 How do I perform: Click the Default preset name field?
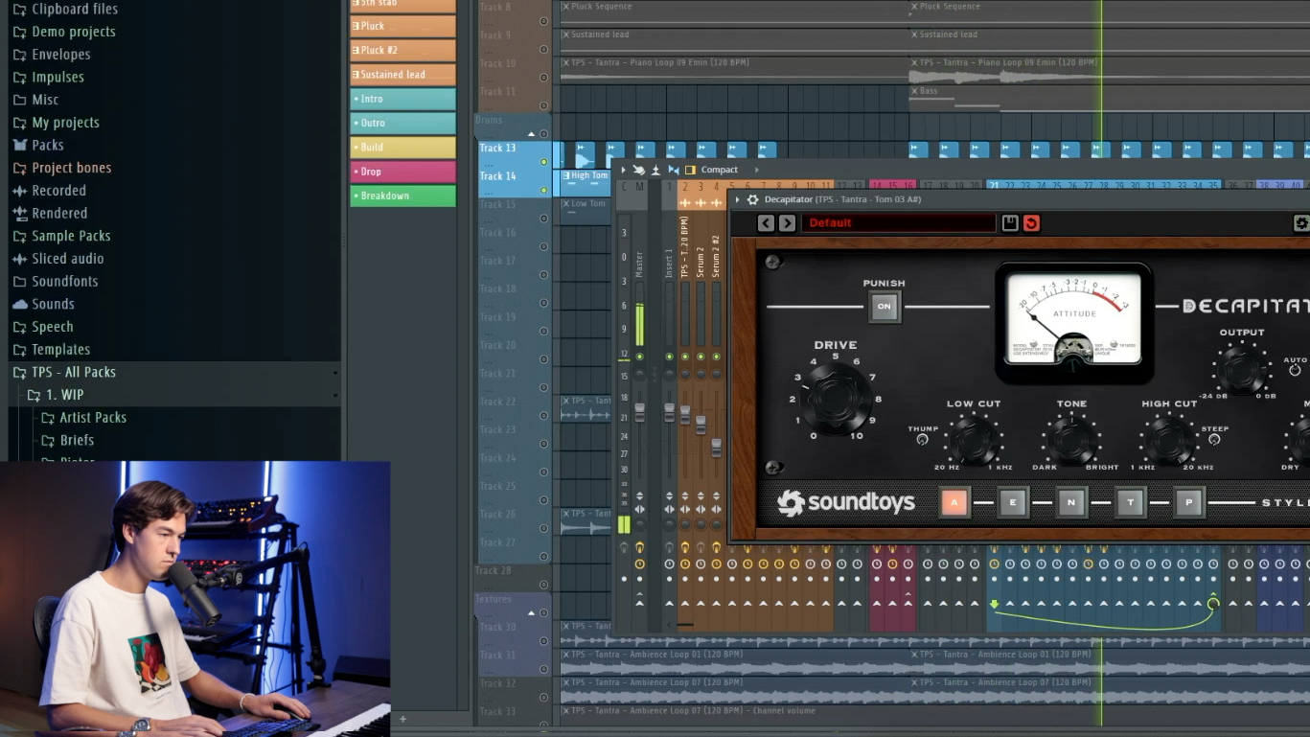898,223
